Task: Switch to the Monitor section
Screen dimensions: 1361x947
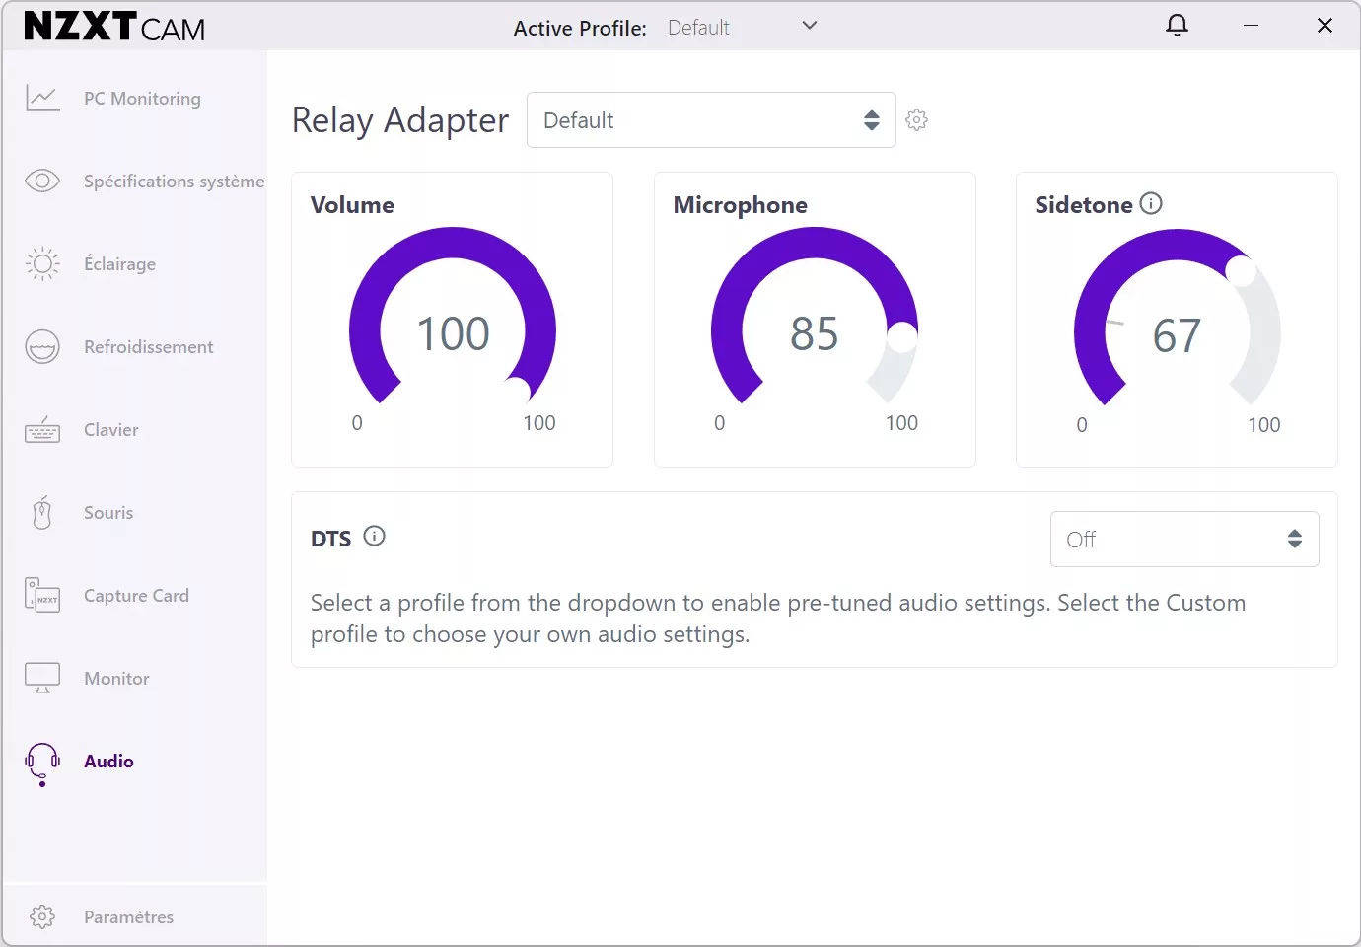Action: pyautogui.click(x=116, y=679)
